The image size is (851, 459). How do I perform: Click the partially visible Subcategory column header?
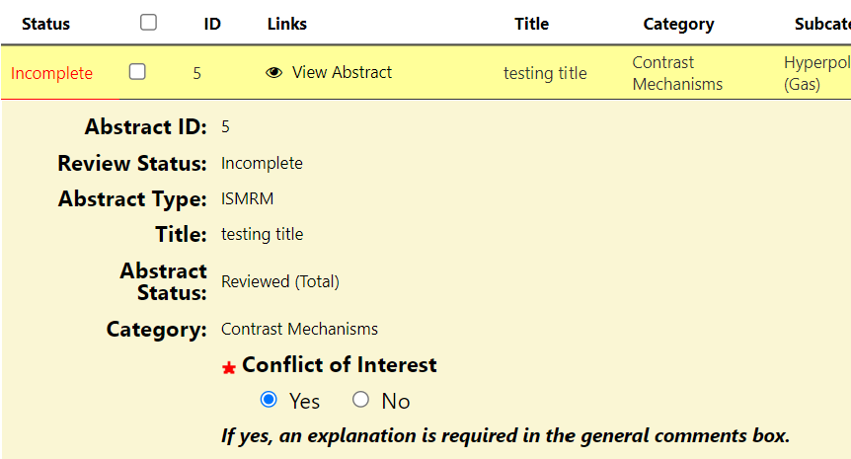tap(821, 24)
